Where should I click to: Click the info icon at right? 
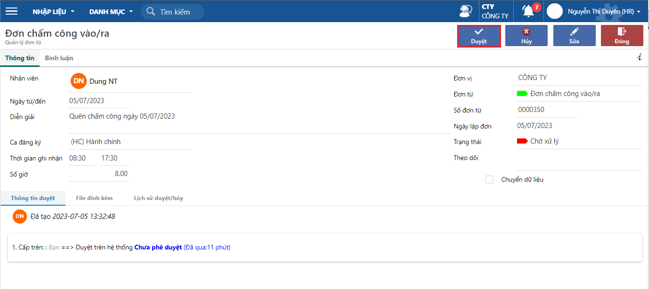tap(639, 57)
